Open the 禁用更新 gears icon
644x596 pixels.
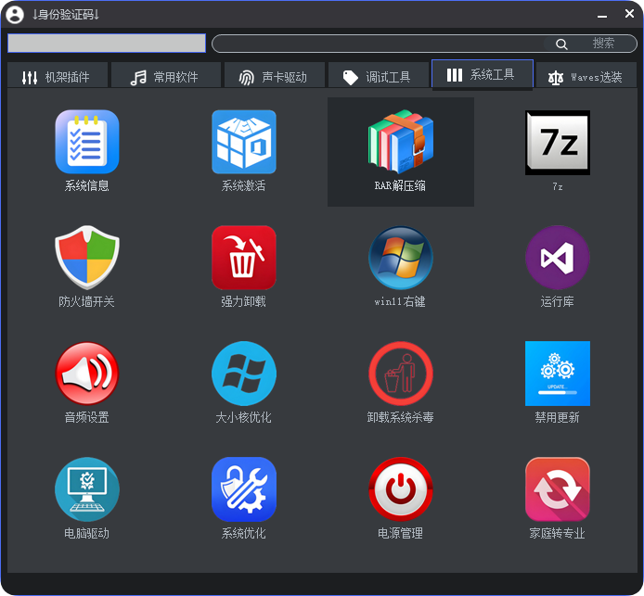click(x=558, y=374)
